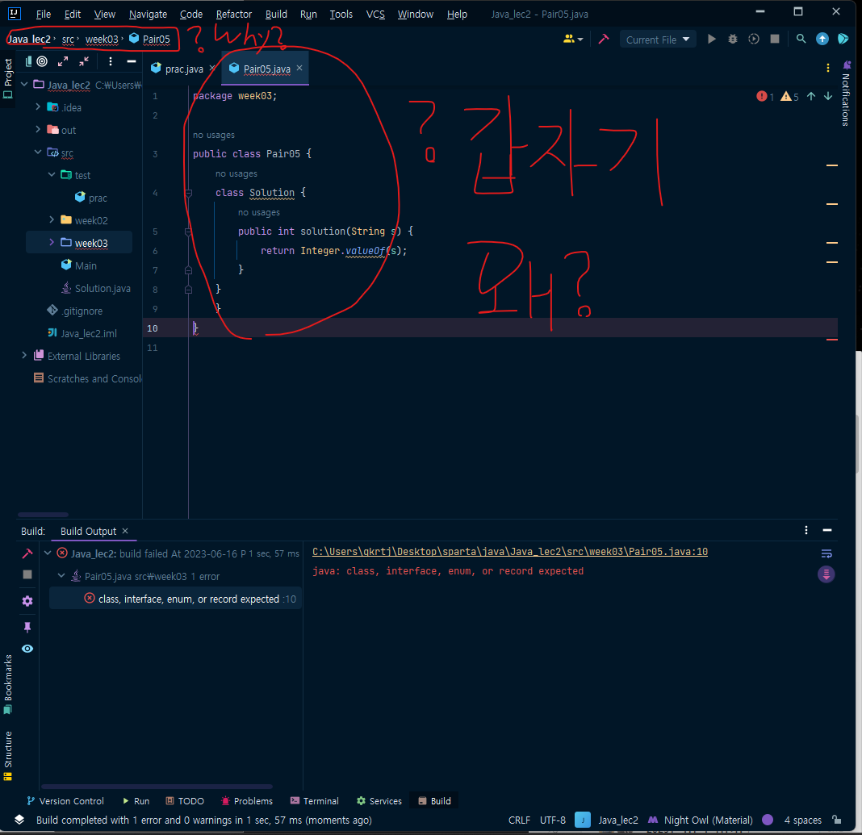Open Version Control tool window

click(x=65, y=801)
